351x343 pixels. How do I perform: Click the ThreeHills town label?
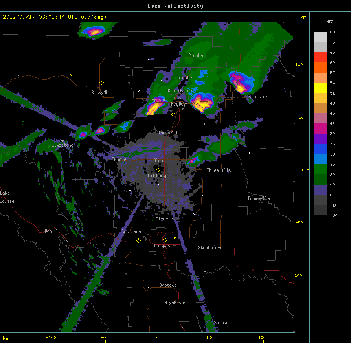pos(219,170)
